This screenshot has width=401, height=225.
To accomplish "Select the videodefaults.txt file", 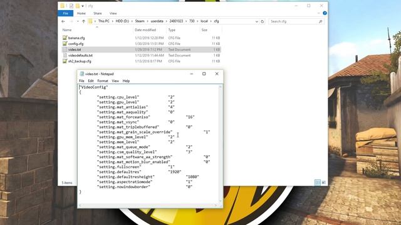I will point(80,56).
